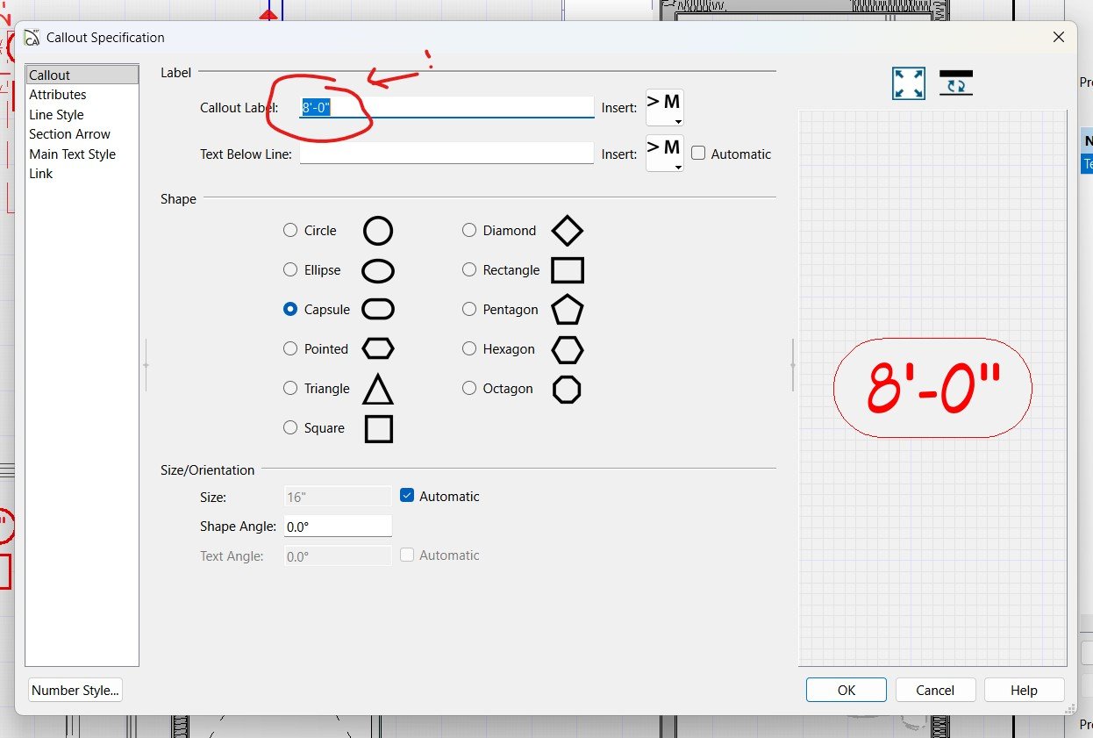This screenshot has width=1093, height=738.
Task: Click the Shape Angle input field
Action: [x=338, y=527]
